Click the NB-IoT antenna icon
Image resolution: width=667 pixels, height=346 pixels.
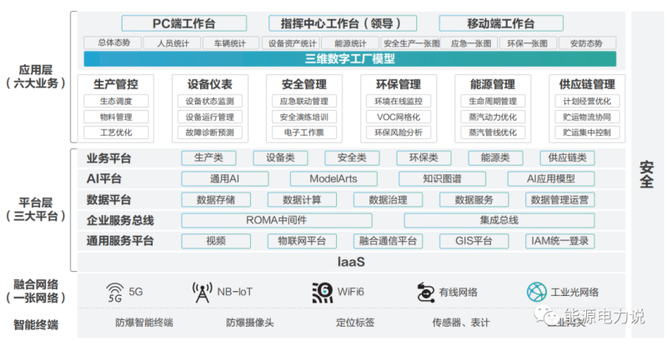[x=202, y=292]
